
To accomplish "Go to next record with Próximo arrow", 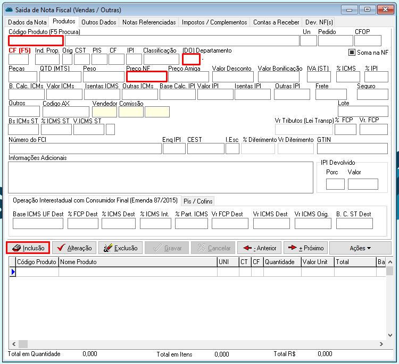I will click(x=305, y=248).
